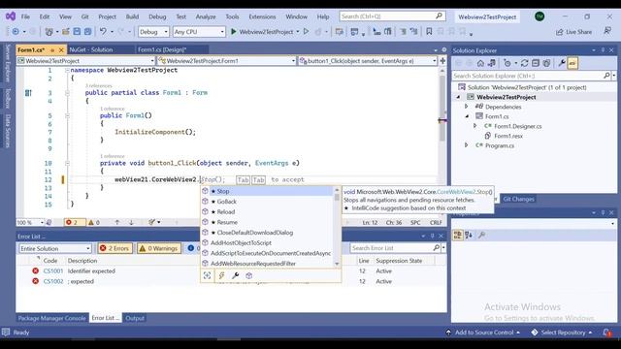This screenshot has height=349, width=621.
Task: Select the Stop suggestion in IntelliSense list
Action: point(268,191)
